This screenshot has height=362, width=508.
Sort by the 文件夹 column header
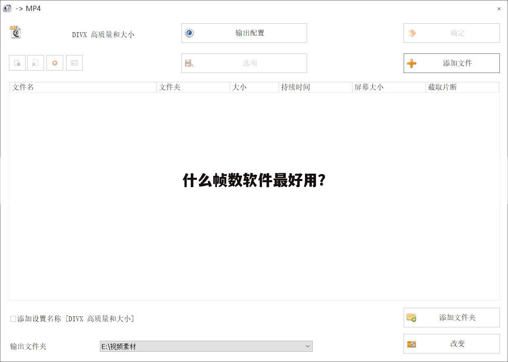(193, 87)
